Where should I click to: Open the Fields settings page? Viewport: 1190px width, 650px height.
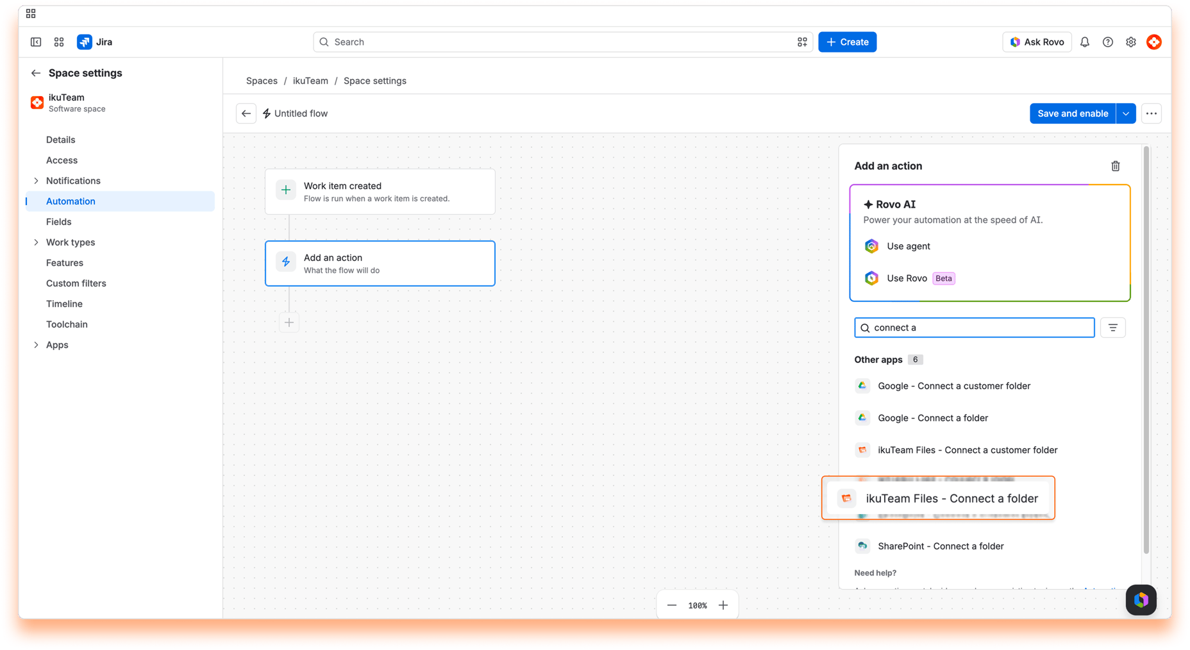[x=58, y=222]
